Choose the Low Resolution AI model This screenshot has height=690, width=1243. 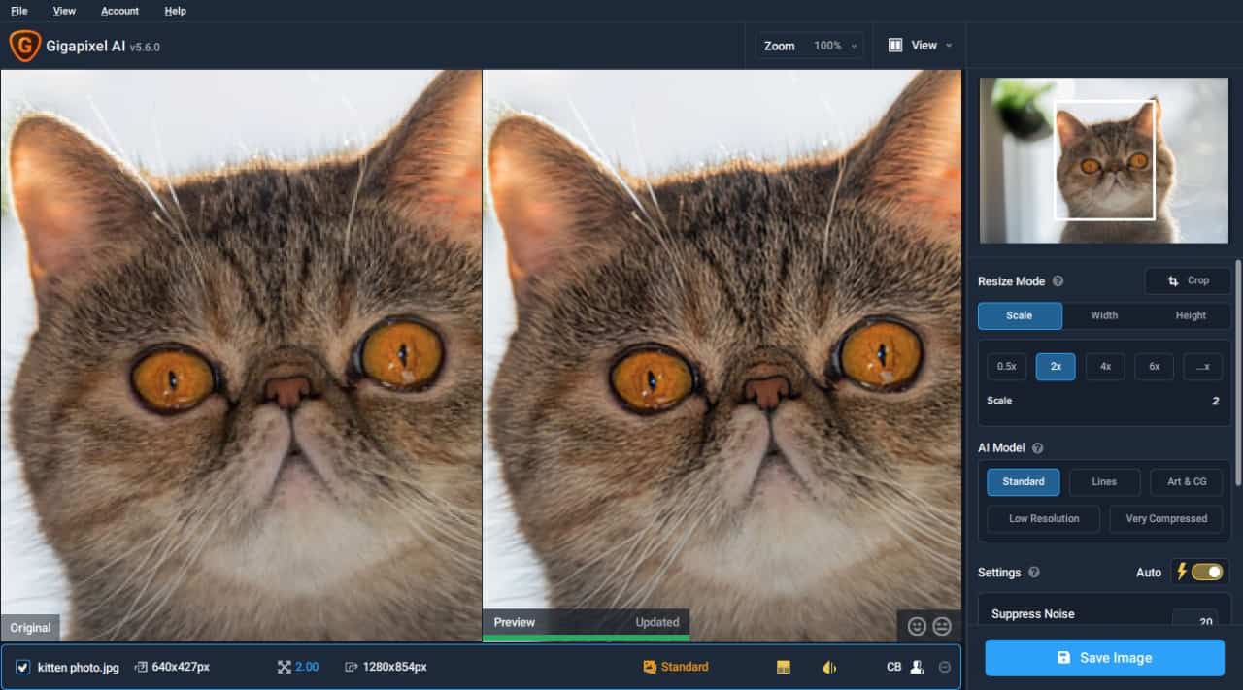coord(1044,518)
